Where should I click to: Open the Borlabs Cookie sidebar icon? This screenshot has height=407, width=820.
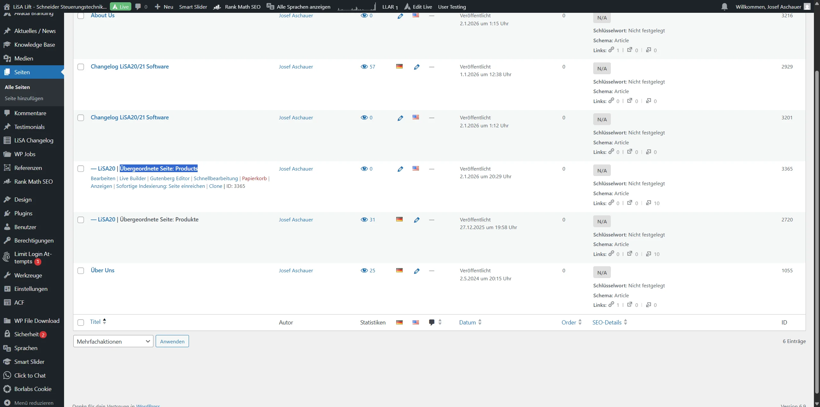(x=7, y=389)
